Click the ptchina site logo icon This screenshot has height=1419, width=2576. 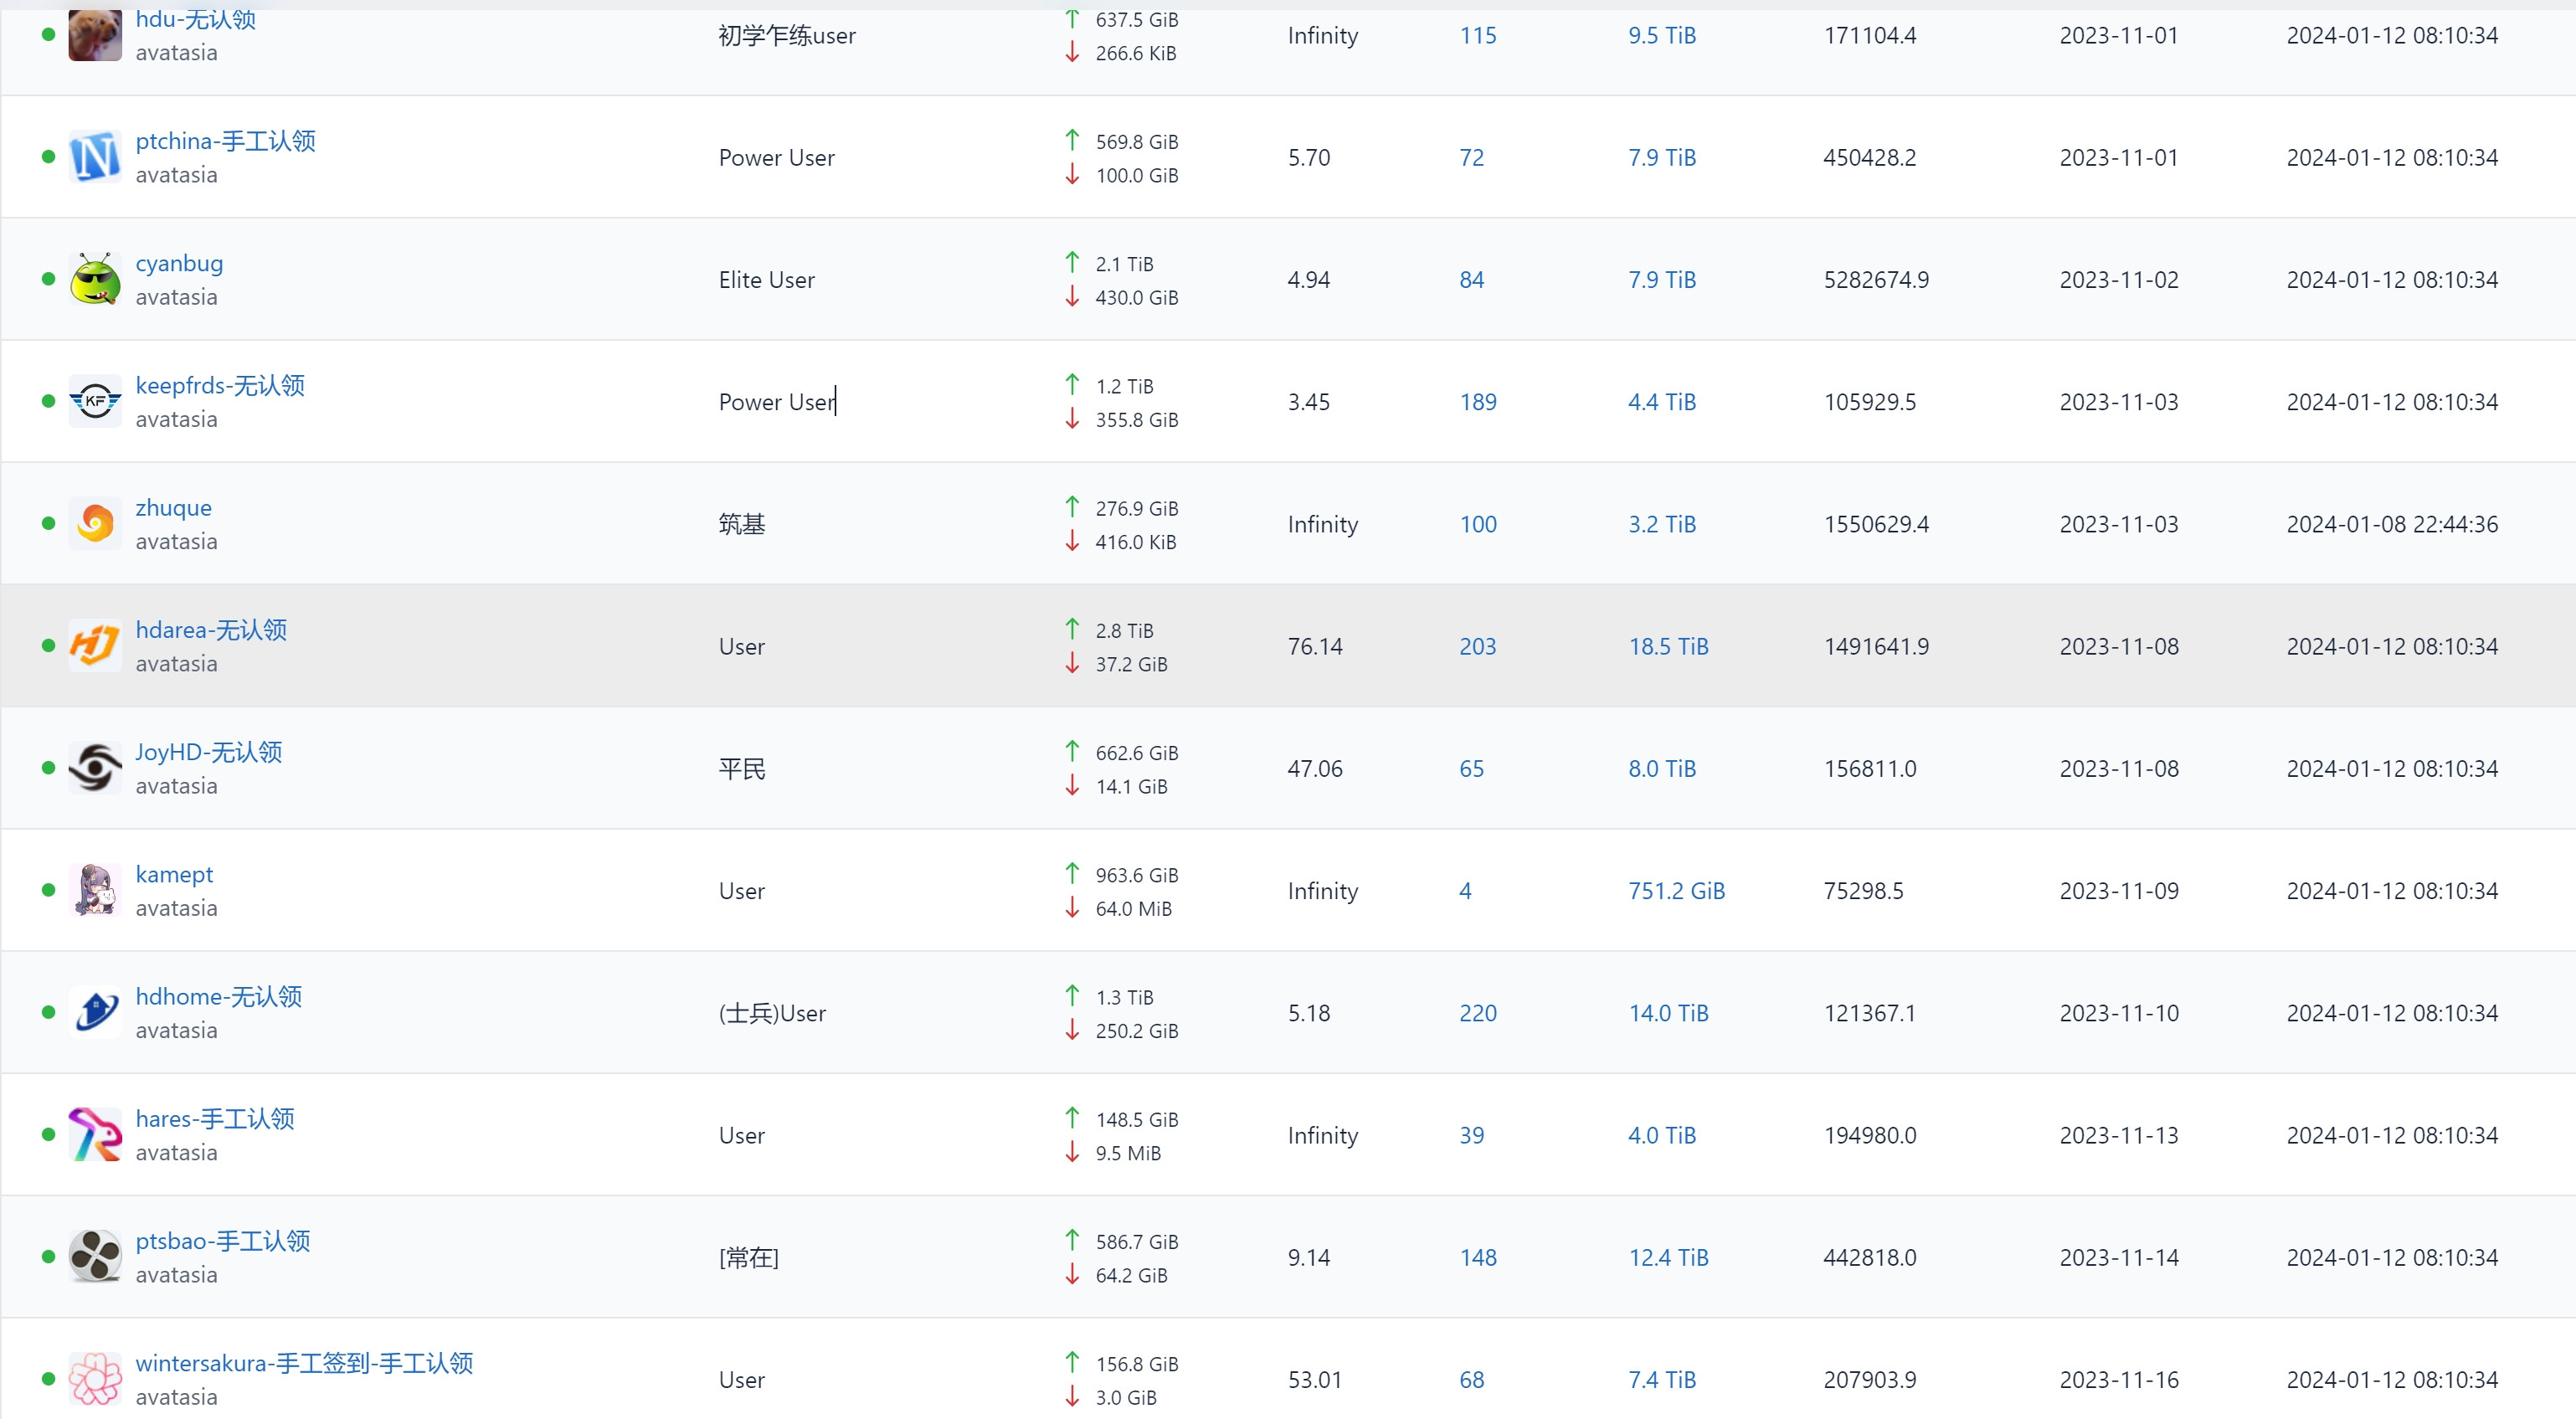[95, 157]
